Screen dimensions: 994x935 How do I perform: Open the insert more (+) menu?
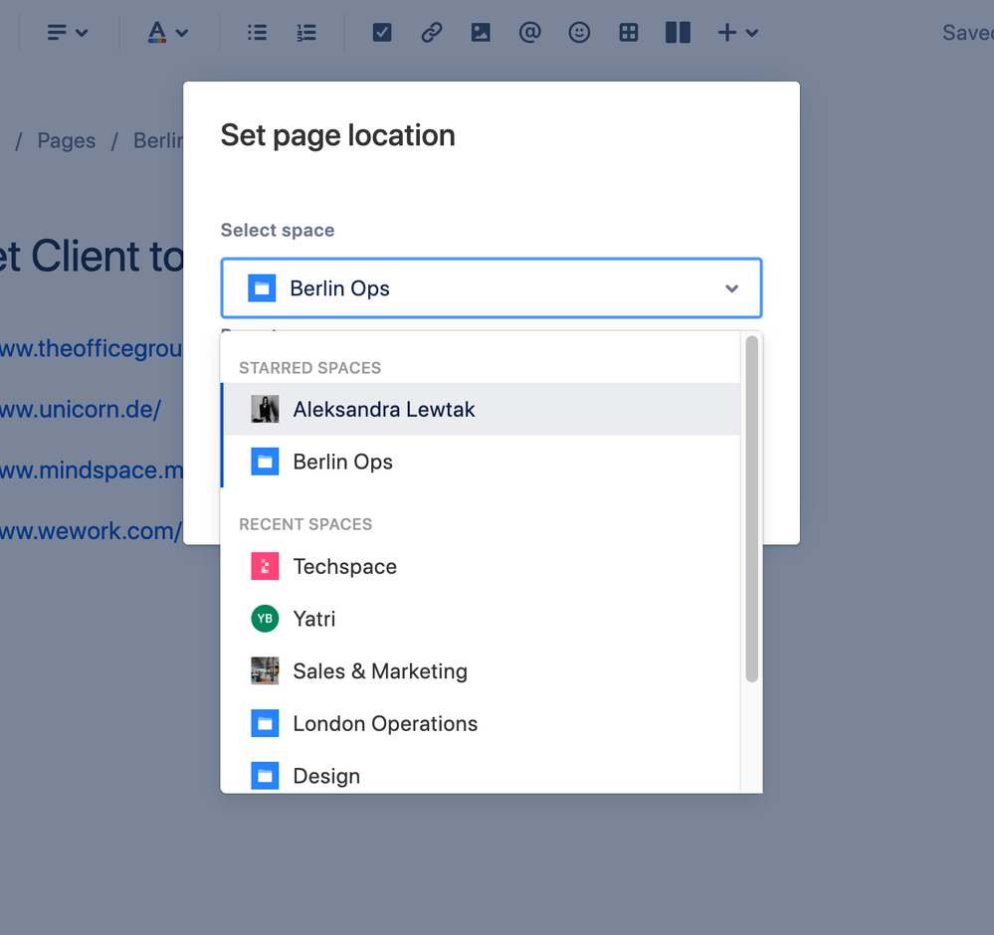(x=738, y=33)
